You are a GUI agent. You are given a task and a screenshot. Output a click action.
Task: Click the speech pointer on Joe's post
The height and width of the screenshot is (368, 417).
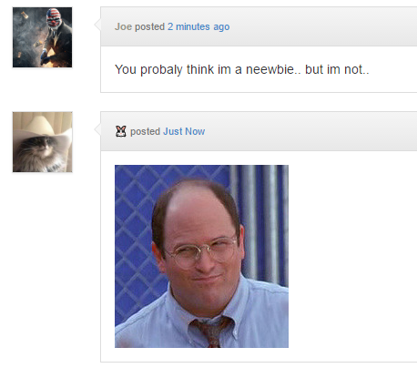tap(97, 25)
